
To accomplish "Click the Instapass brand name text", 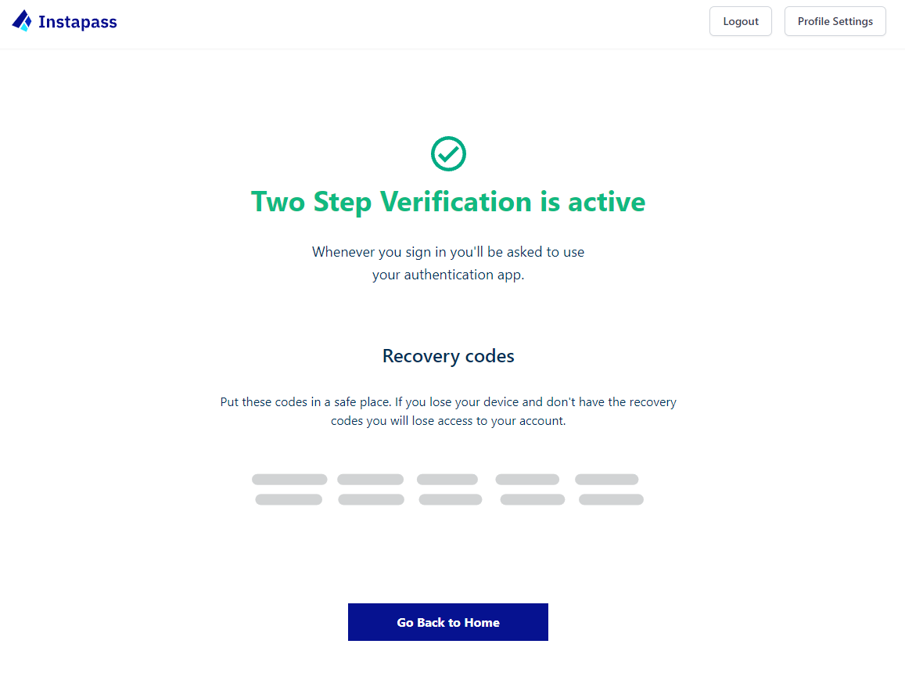I will pyautogui.click(x=77, y=22).
